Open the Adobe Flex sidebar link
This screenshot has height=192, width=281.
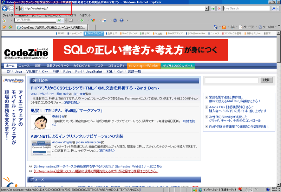(238, 109)
